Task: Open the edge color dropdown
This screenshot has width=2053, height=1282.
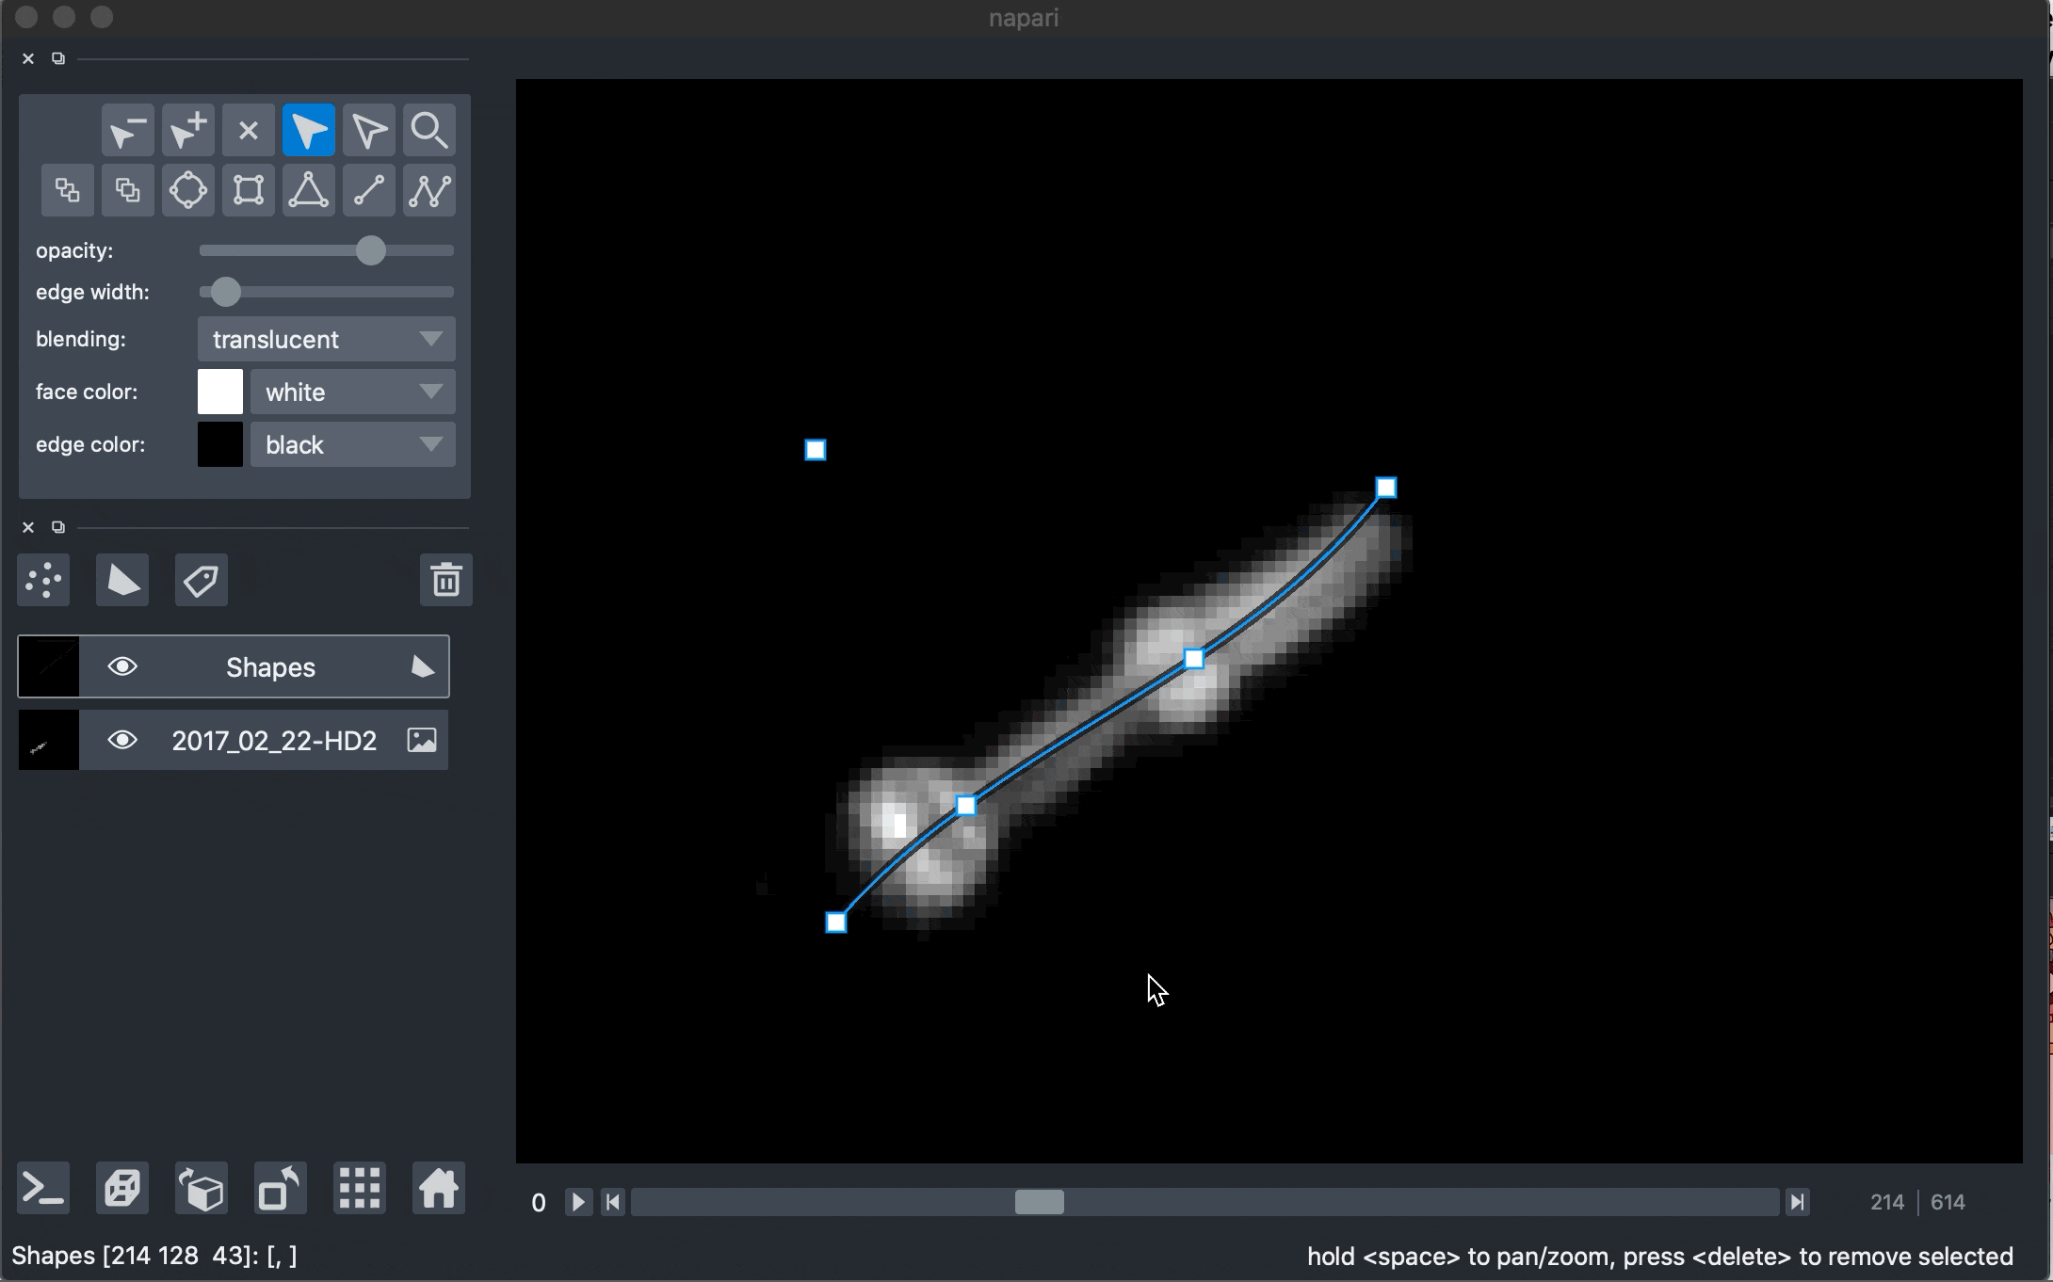Action: click(353, 444)
